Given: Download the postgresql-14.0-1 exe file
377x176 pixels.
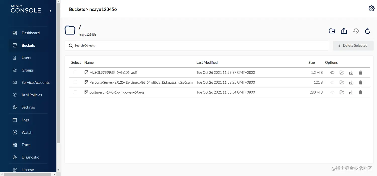Looking at the screenshot, I should (x=351, y=92).
